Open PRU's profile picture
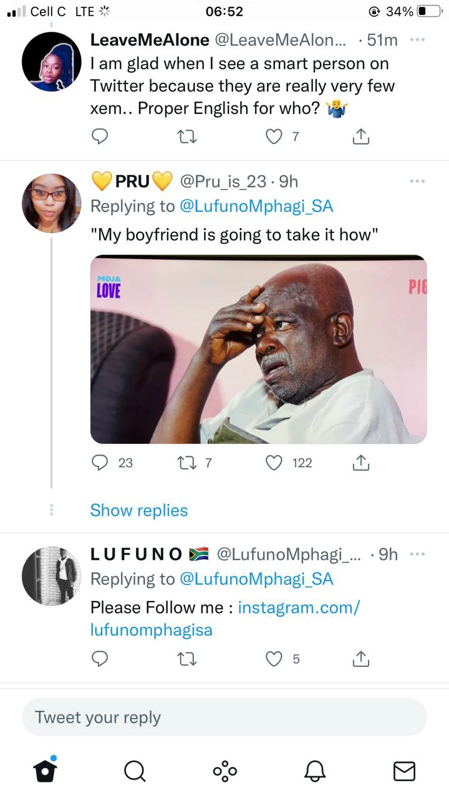The image size is (449, 798). (52, 203)
